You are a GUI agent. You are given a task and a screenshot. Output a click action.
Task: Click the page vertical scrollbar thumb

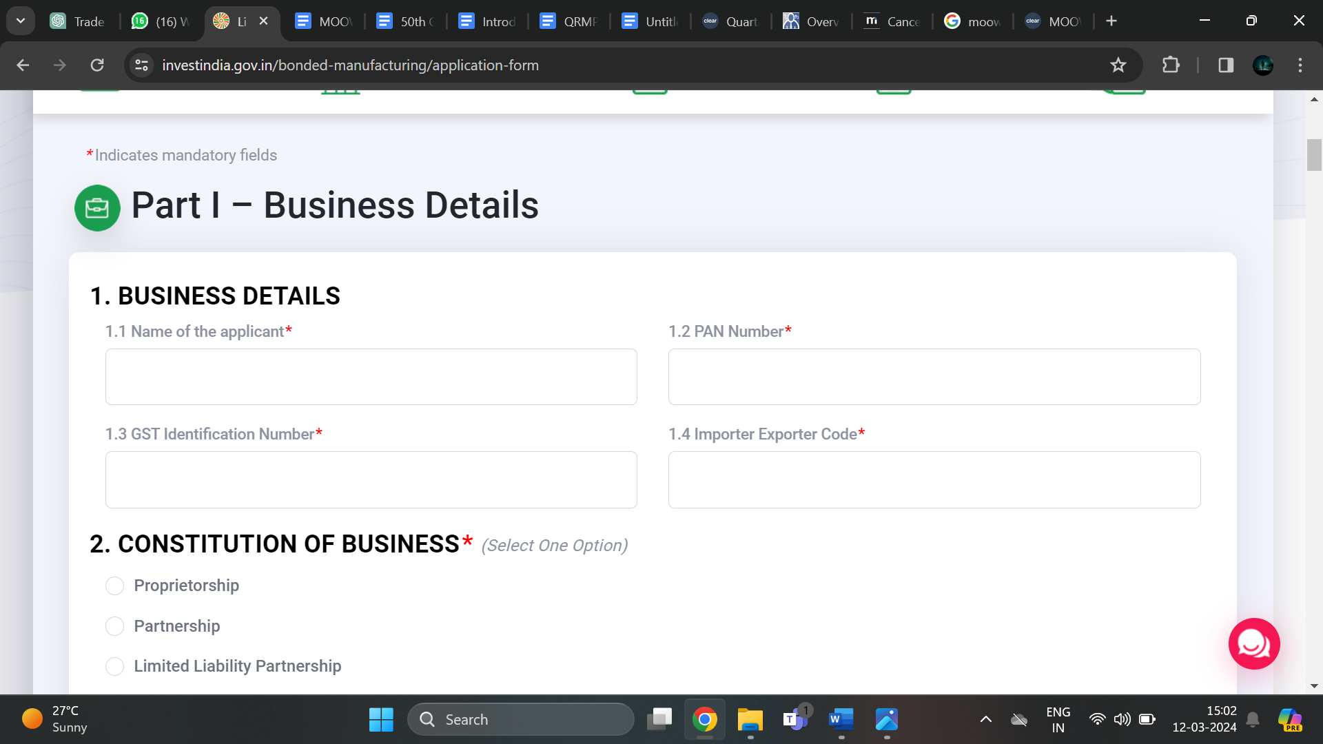click(x=1313, y=155)
